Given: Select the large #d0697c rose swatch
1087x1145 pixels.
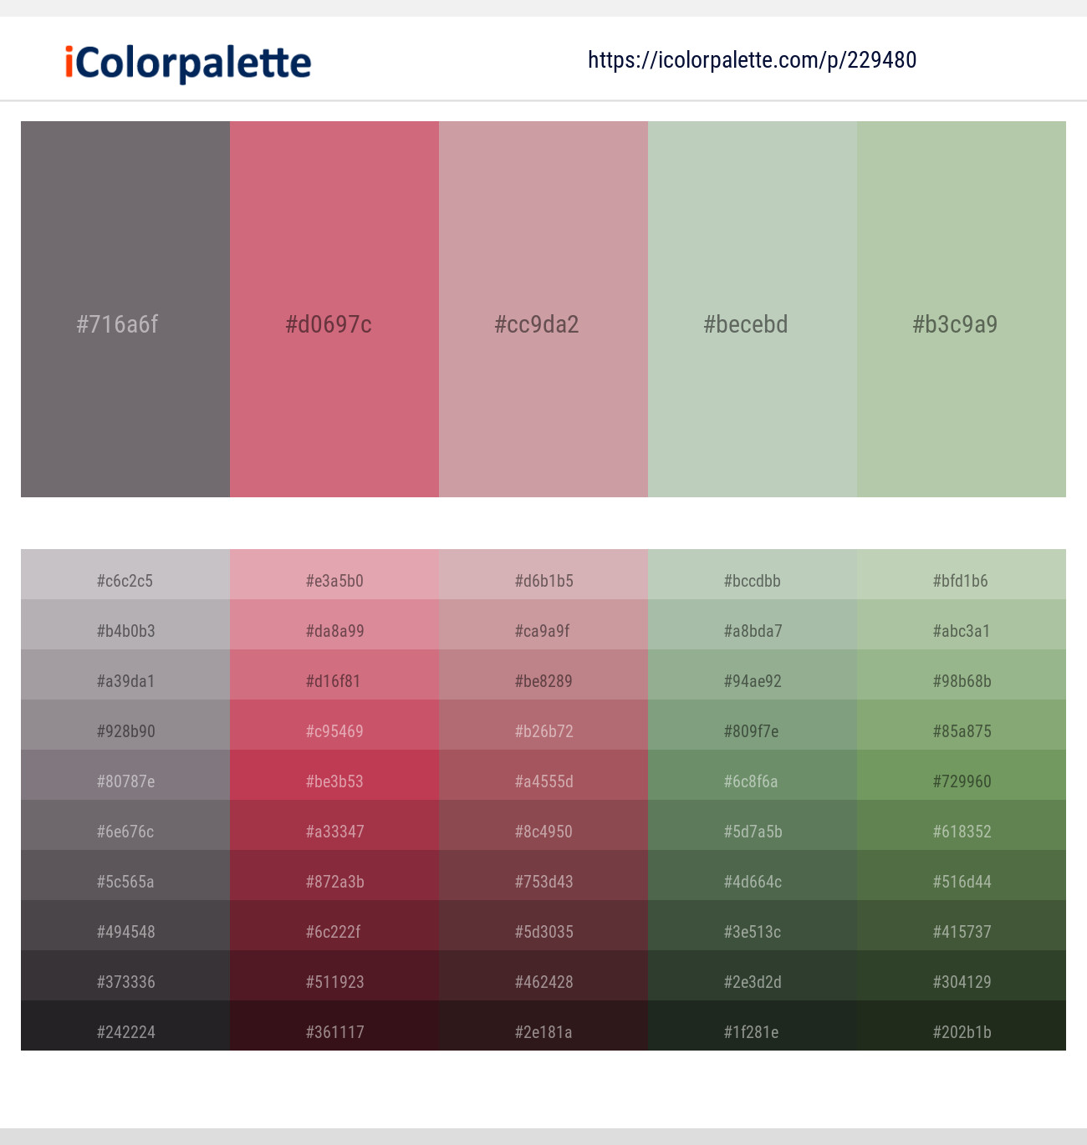Looking at the screenshot, I should 334,309.
